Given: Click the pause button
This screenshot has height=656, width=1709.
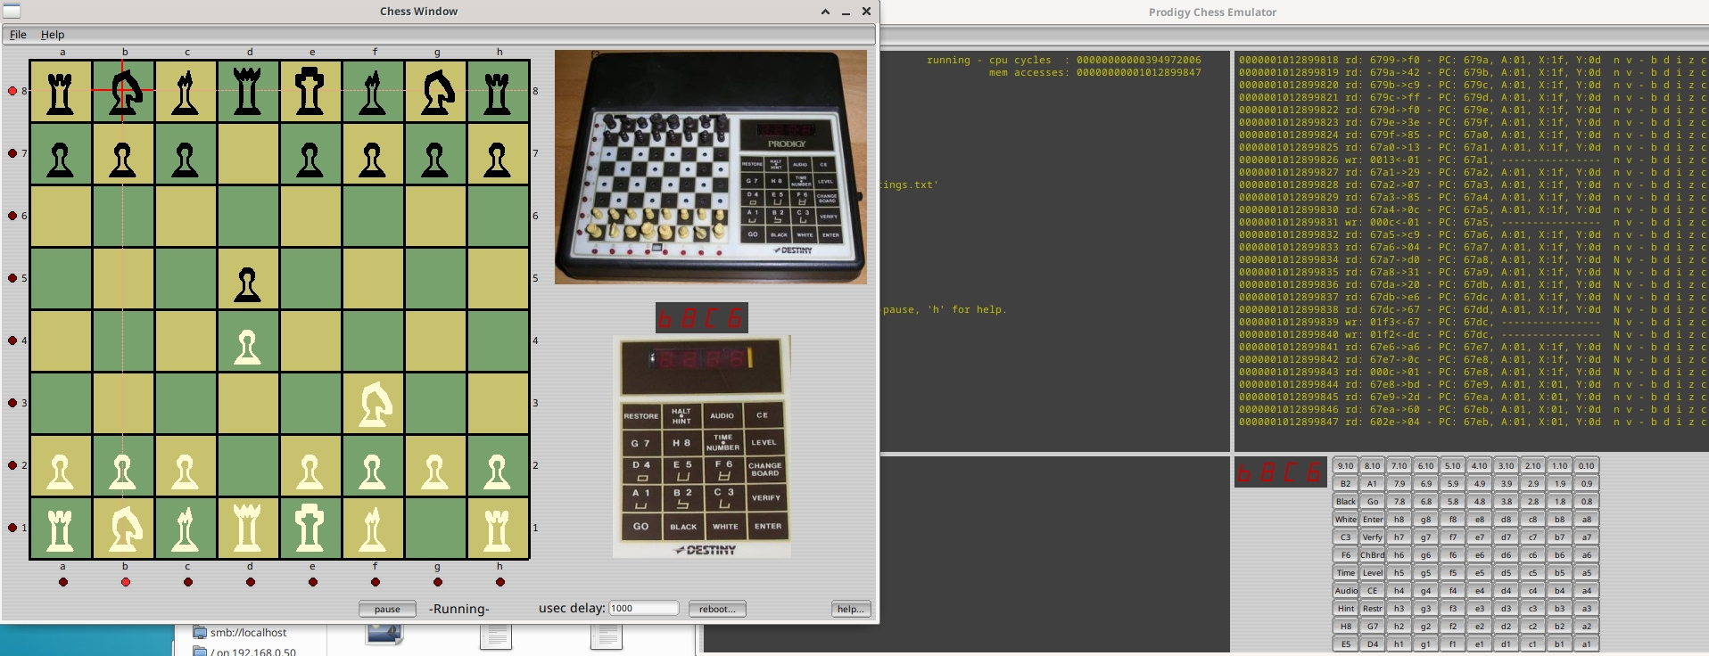Looking at the screenshot, I should tap(387, 609).
